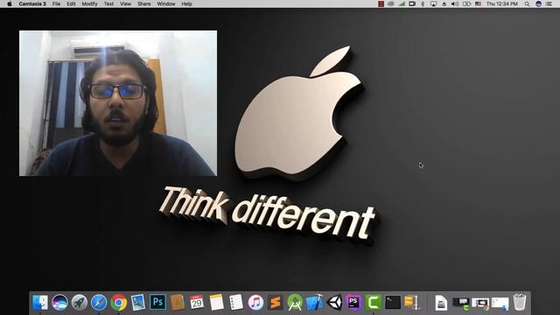Open the archive utility zip icon
Viewport: 560px width, 315px height.
click(411, 303)
